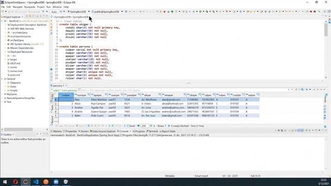Screen dimensions: 331x186
Task: Select pom.xml in Project Explorer
Action: (x=15, y=75)
